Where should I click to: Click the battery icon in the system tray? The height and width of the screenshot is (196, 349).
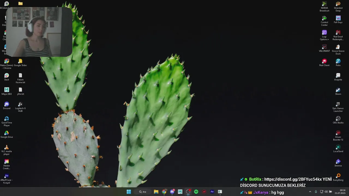[331, 192]
